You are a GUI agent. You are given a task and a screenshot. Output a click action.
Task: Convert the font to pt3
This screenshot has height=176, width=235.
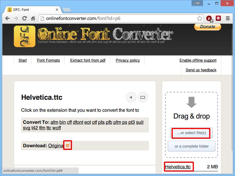132,122
